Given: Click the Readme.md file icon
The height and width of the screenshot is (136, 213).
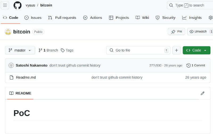Looking at the screenshot, I should tap(11, 77).
